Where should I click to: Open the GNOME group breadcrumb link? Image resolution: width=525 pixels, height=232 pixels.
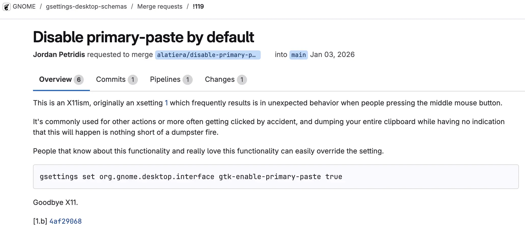[x=24, y=7]
